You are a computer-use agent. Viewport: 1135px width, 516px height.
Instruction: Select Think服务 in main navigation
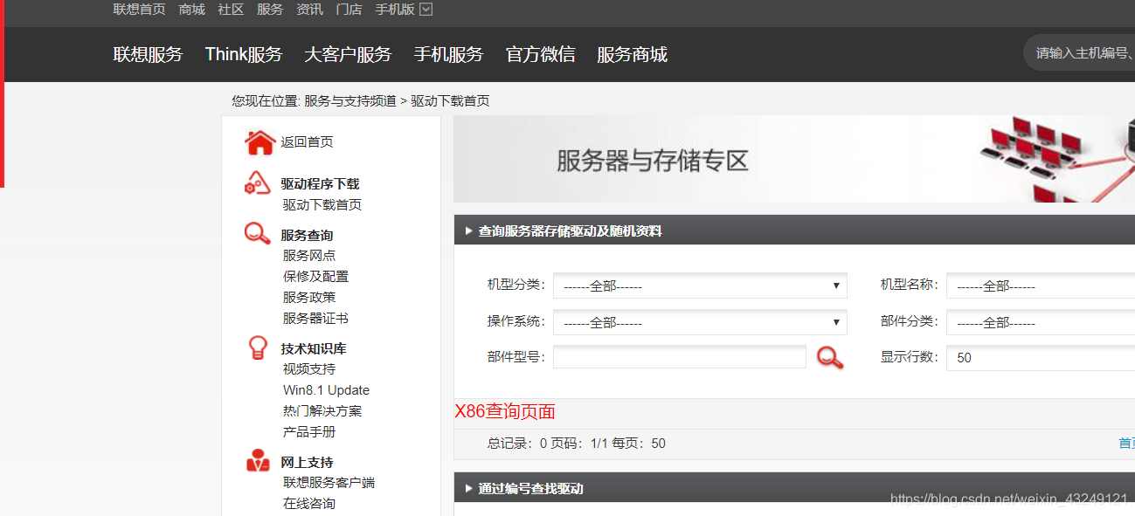(x=244, y=54)
